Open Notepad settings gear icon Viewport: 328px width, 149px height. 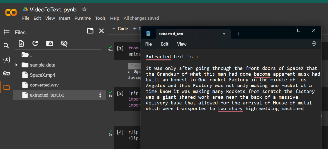314,44
